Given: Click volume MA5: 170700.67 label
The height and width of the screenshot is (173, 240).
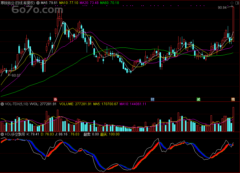Looking at the screenshot, I should [106, 104].
